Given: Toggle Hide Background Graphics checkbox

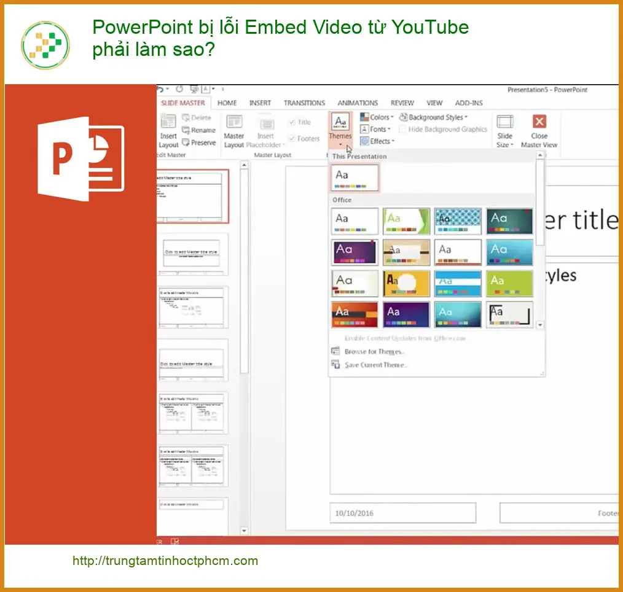Looking at the screenshot, I should (402, 129).
